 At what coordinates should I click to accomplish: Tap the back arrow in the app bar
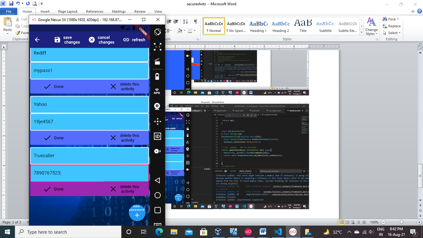click(x=37, y=40)
